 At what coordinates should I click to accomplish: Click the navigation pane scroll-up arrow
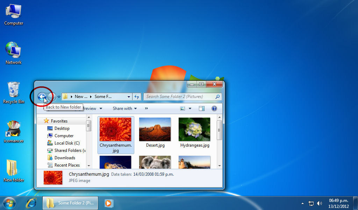coord(89,118)
